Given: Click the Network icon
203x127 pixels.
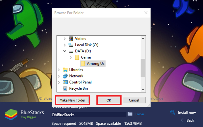Looking at the screenshot, I should pyautogui.click(x=65, y=76).
